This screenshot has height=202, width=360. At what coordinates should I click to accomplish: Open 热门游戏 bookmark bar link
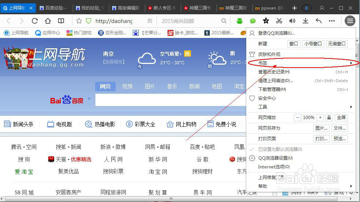[79, 33]
